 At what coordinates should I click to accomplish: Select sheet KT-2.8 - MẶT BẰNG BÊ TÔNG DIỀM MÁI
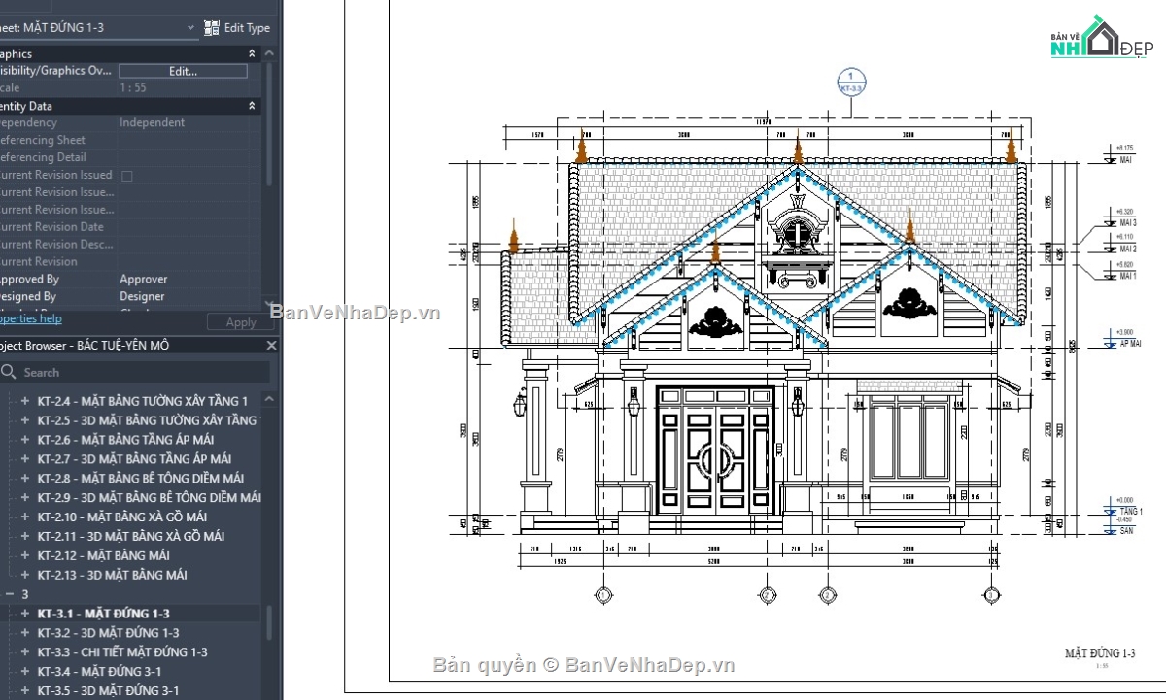pos(141,479)
